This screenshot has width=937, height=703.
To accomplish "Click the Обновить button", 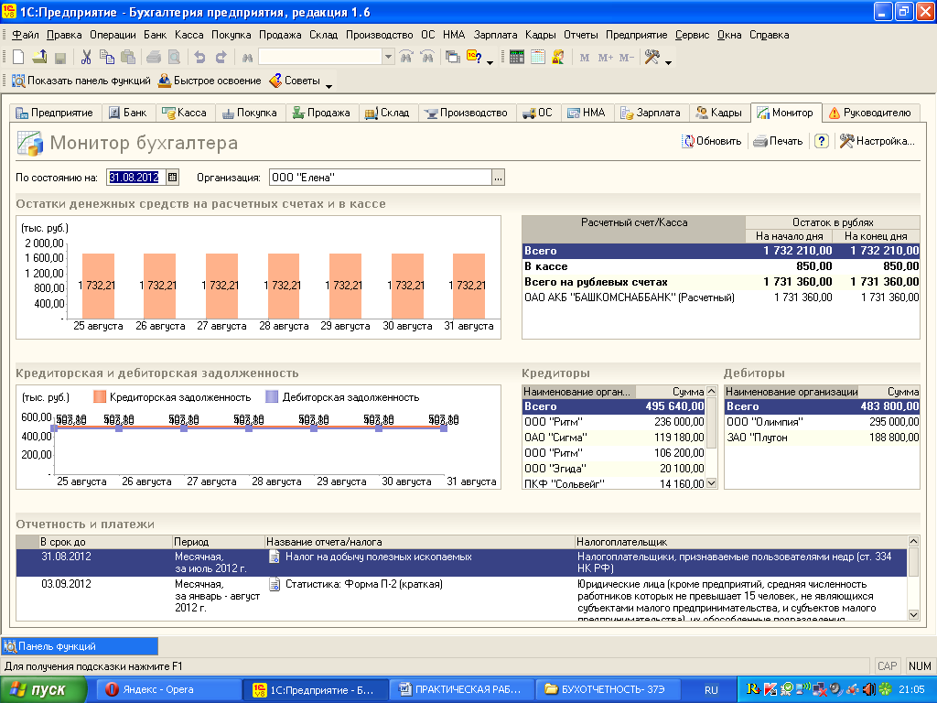I will point(712,141).
